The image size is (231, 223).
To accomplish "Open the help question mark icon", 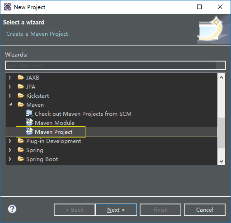I will click(x=12, y=209).
